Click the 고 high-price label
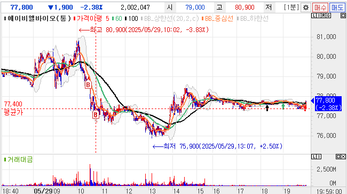The height and width of the screenshot is (194, 347). click(219, 7)
